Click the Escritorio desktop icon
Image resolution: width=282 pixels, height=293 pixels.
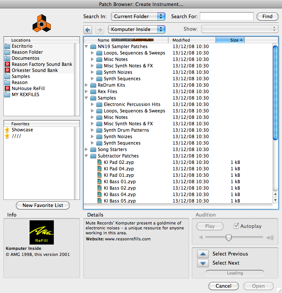7,46
